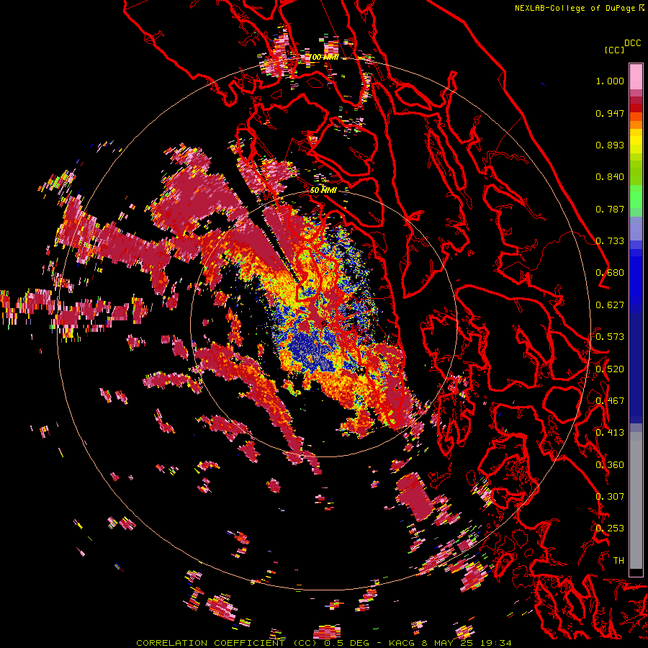
Task: Click the 0.307 scale value
Action: [x=610, y=497]
